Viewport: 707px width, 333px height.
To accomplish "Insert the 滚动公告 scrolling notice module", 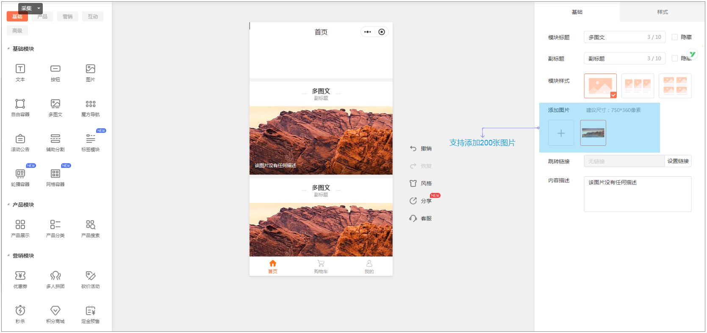I will [x=20, y=139].
